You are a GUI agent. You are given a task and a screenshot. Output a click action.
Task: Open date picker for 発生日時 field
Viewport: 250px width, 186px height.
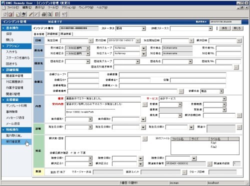(90, 40)
